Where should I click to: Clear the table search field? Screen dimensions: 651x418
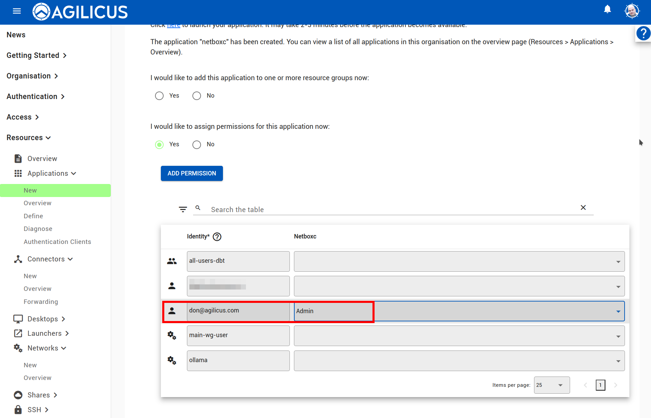583,207
